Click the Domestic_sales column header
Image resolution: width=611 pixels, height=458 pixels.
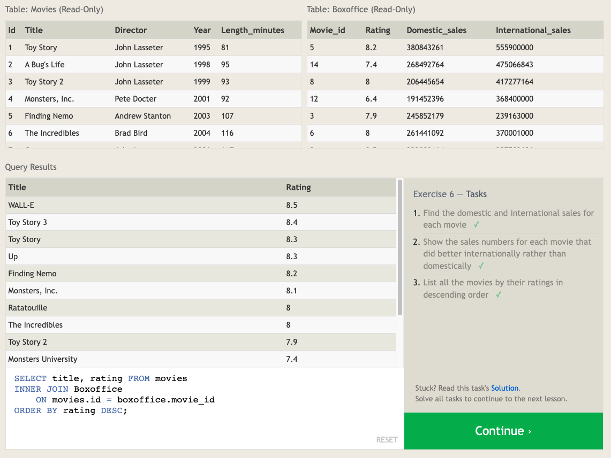[x=436, y=30]
